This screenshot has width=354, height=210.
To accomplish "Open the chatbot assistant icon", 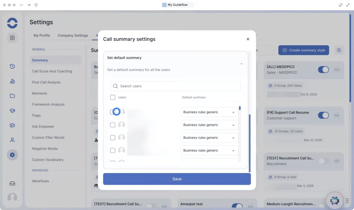I will pos(334,200).
